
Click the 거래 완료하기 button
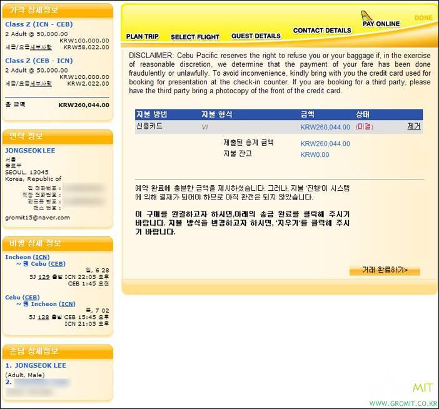coord(385,270)
